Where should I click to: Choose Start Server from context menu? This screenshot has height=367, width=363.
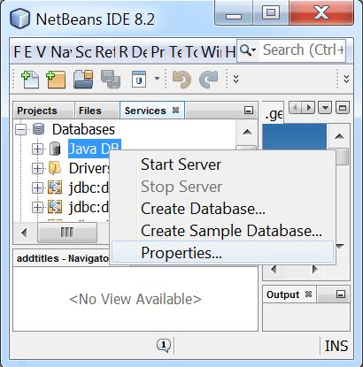click(x=222, y=164)
